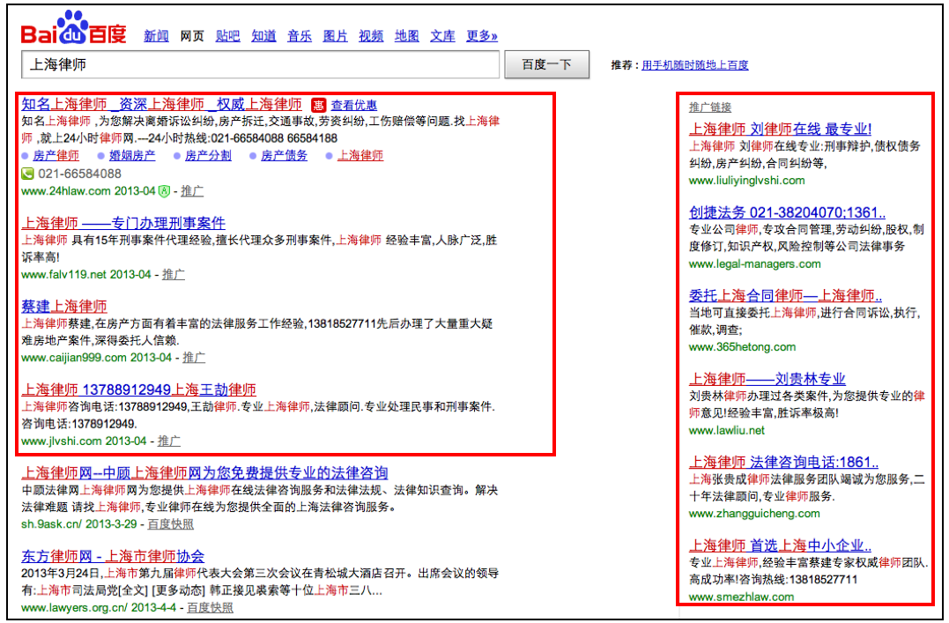Switch to the 贴吧 category

coord(227,36)
